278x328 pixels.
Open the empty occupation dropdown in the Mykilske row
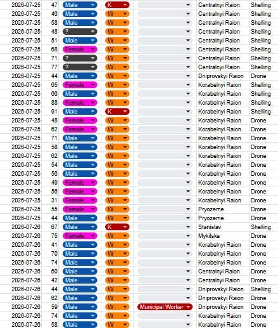tap(165, 236)
